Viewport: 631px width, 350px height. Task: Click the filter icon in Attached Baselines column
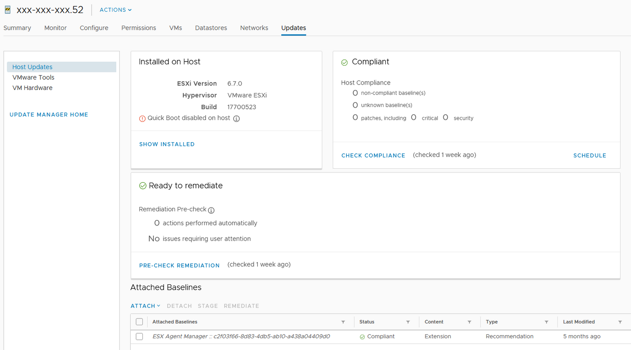click(x=343, y=322)
